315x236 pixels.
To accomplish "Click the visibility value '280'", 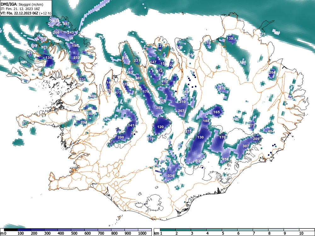I will click(x=90, y=114).
